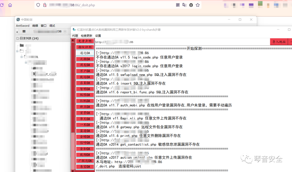Open the QR code icon in address bar
Image resolution: width=292 pixels, height=172 pixels.
click(x=178, y=5)
